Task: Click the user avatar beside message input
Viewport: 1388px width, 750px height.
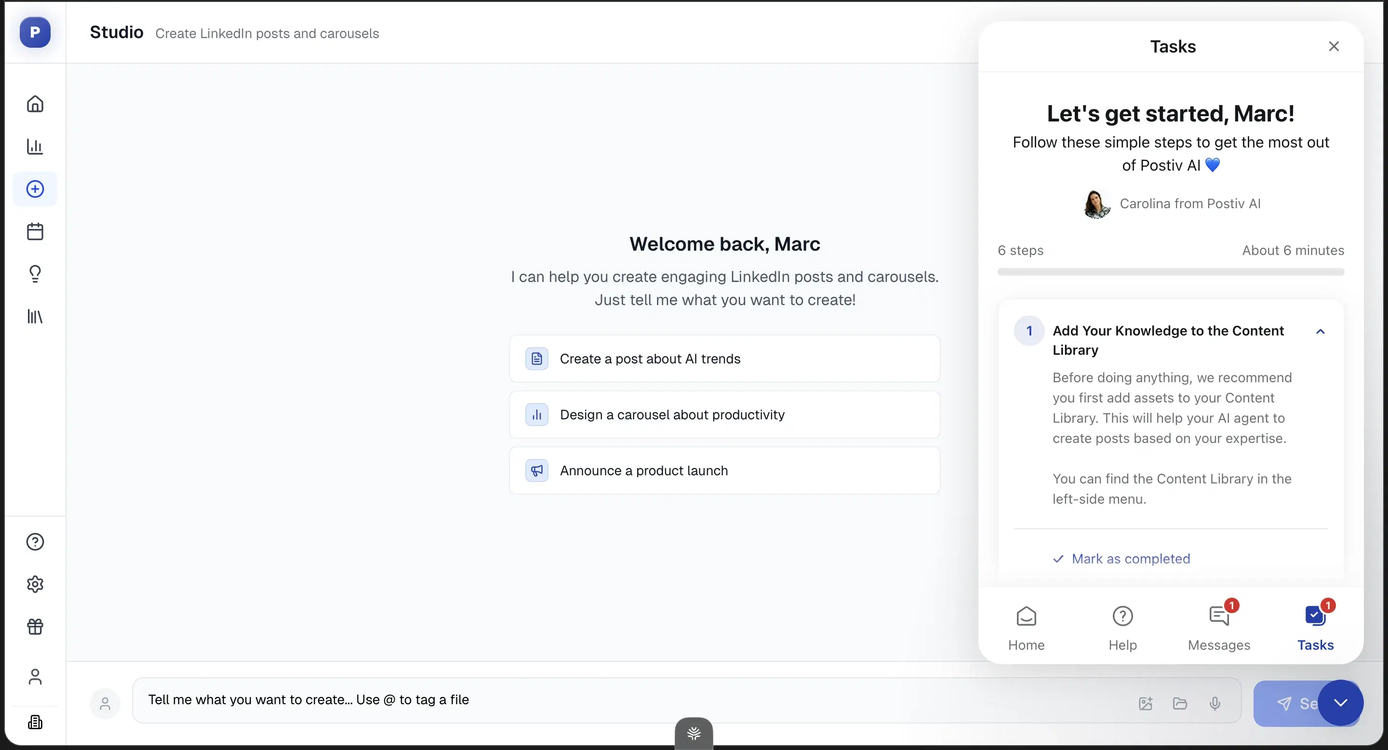Action: pos(105,703)
